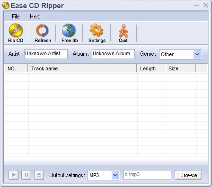Expand the MP3 output format dropdown
212x187 pixels.
click(115, 175)
